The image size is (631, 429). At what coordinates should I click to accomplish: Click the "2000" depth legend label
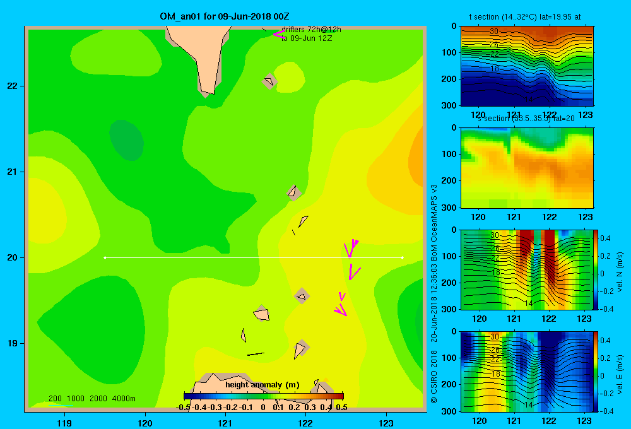coord(98,399)
